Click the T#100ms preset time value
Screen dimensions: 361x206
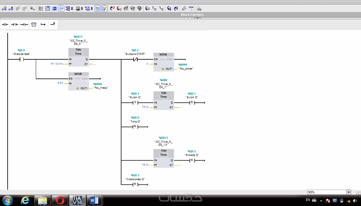(57, 64)
